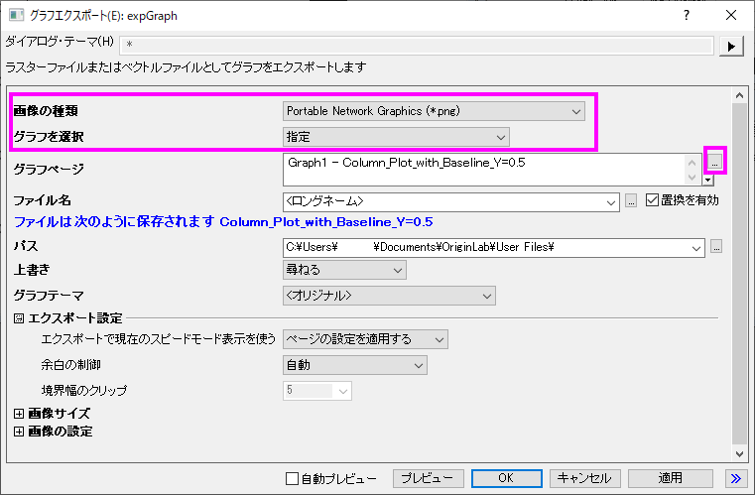Click the 適用 button
This screenshot has height=495, width=755.
tap(671, 478)
